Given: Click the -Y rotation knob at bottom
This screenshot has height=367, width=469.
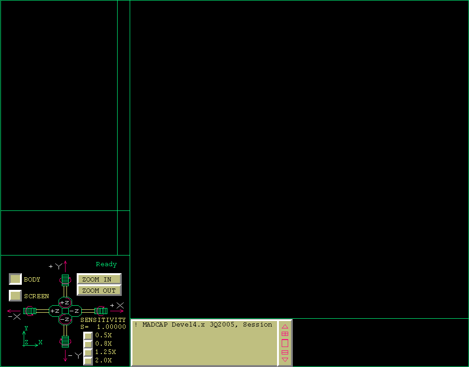Looking at the screenshot, I should (65, 341).
